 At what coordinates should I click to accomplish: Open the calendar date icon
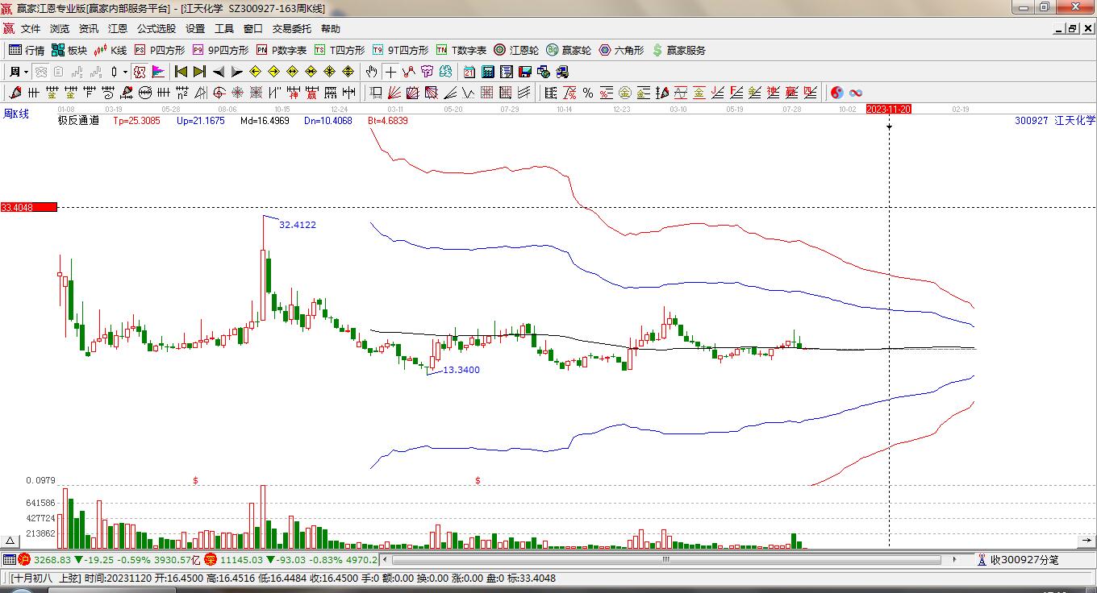(x=469, y=72)
